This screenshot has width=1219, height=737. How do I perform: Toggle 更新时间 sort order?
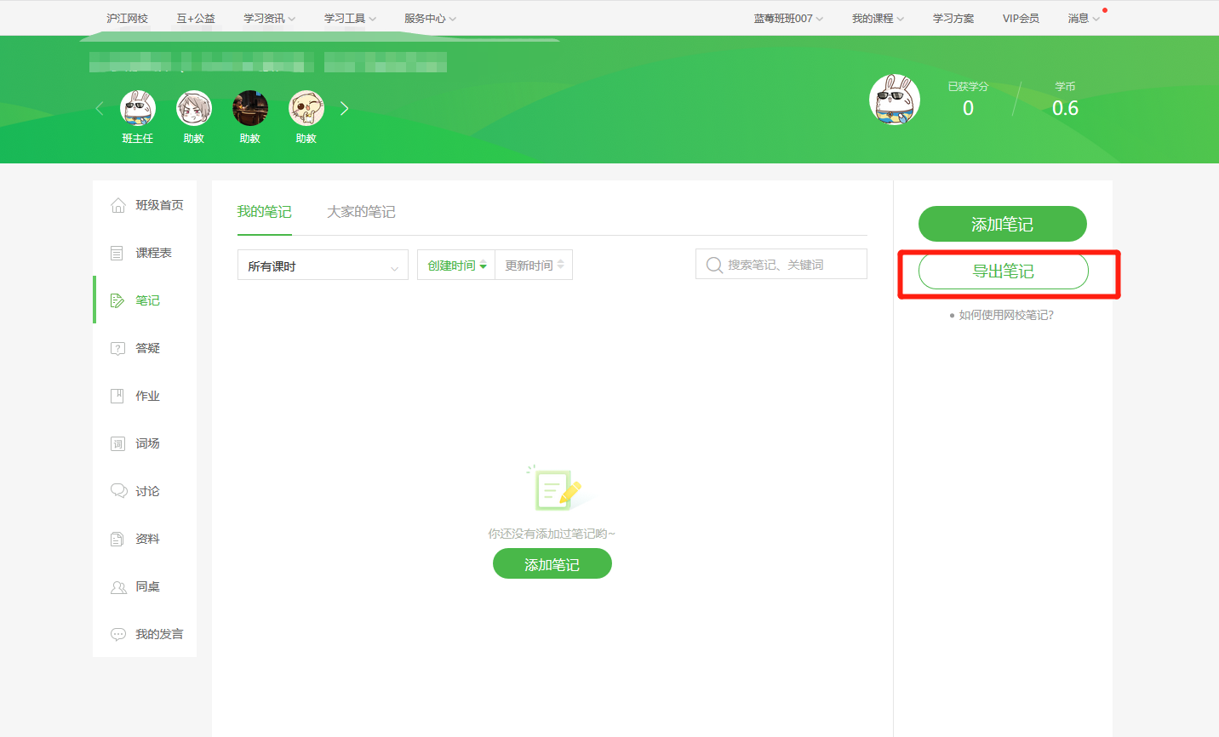(x=534, y=266)
